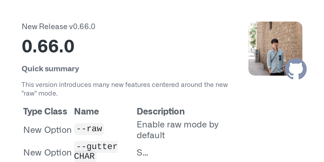This screenshot has height=162, width=324.
Task: Click the truncated "S…" description cell
Action: tap(142, 153)
